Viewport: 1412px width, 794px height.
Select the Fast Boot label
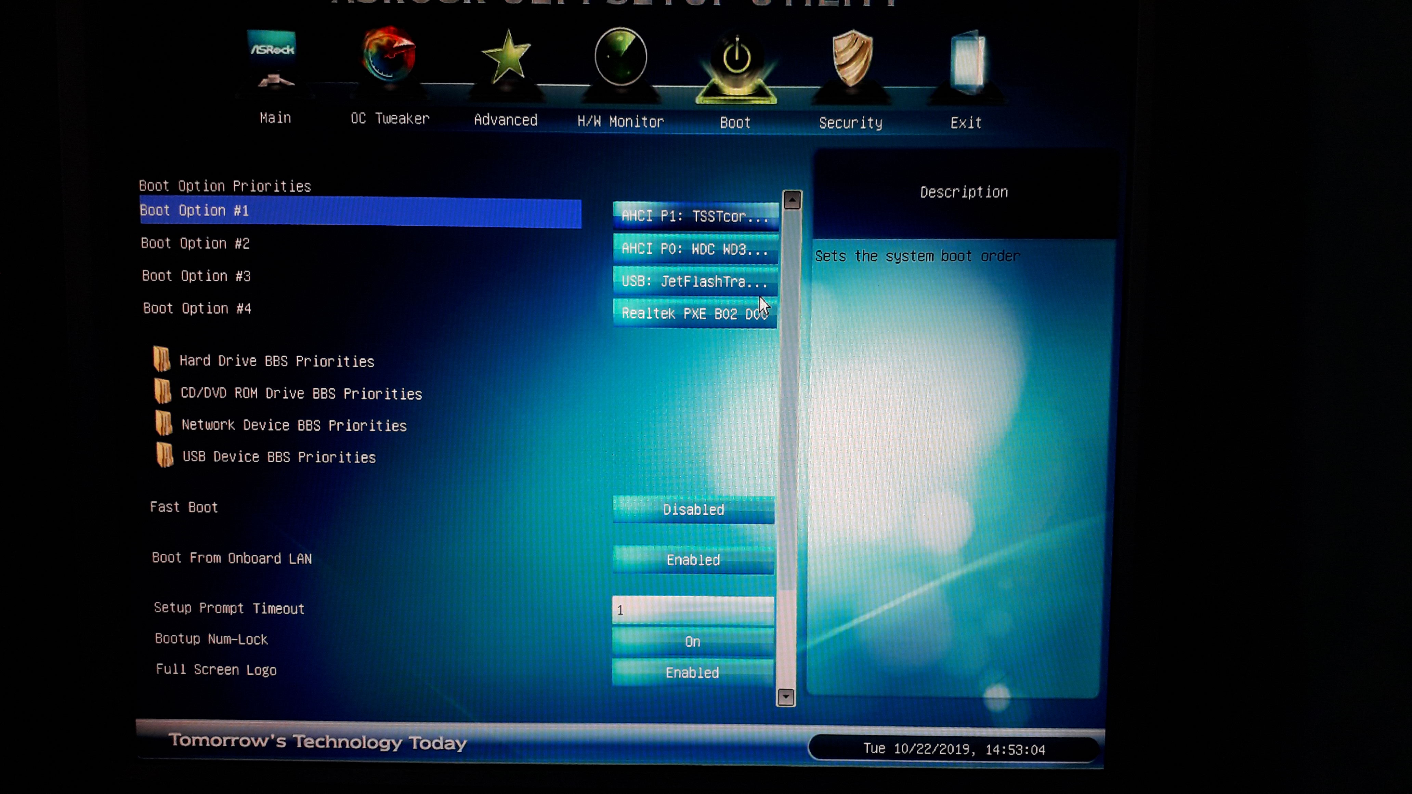184,507
